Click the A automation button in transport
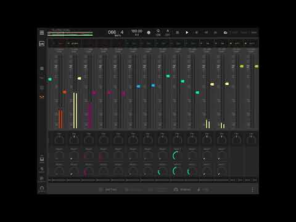 pyautogui.click(x=168, y=32)
